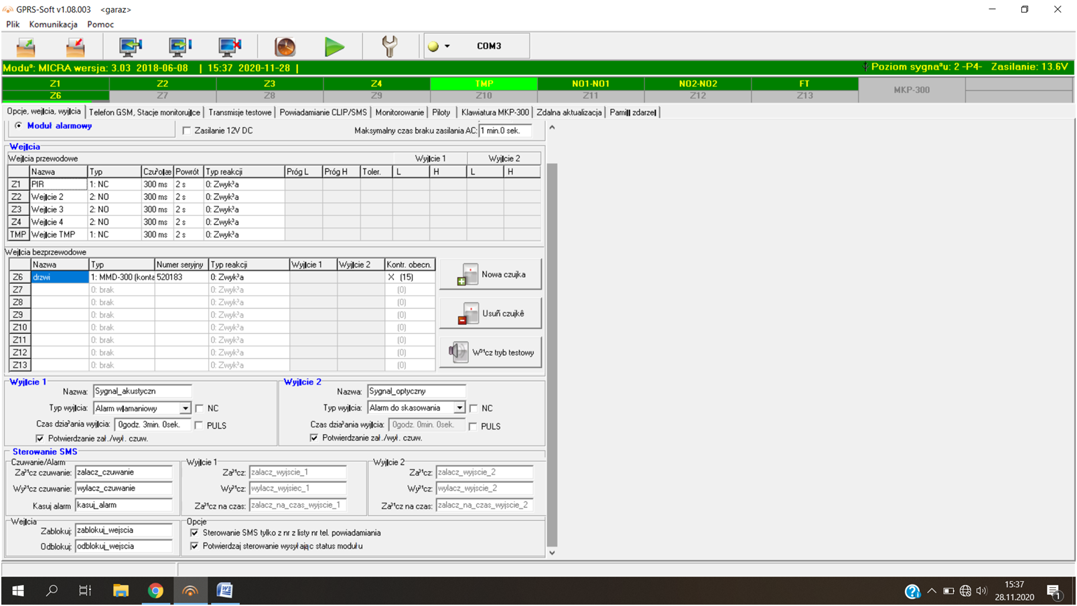Open the wrench configuration tool

coord(389,46)
